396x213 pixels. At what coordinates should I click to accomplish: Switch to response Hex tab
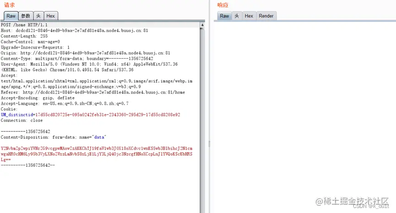(249, 16)
